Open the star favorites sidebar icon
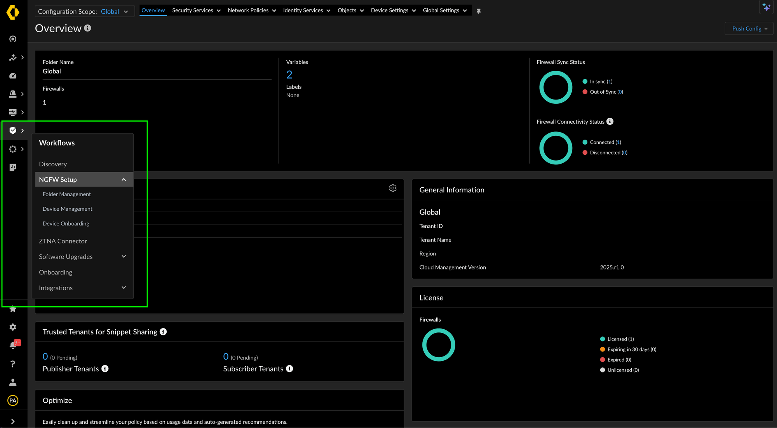 pos(13,309)
